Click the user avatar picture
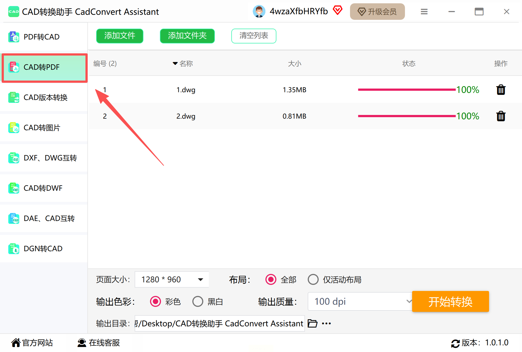522x352 pixels. [x=259, y=12]
